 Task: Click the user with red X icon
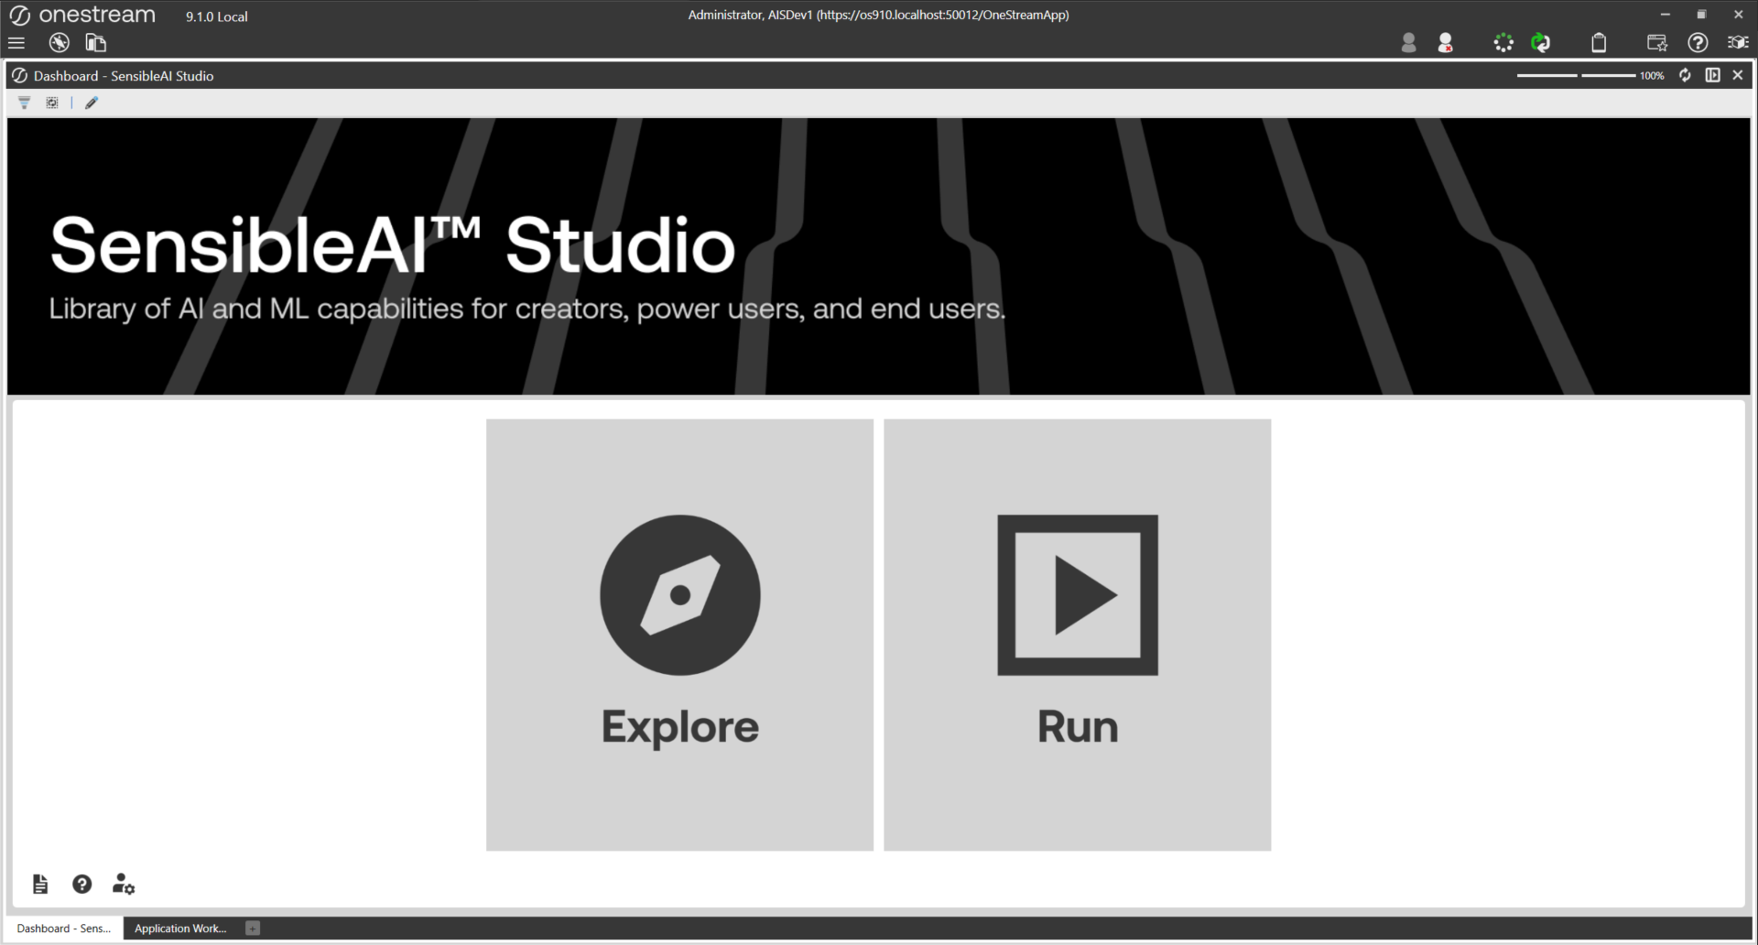point(1446,43)
